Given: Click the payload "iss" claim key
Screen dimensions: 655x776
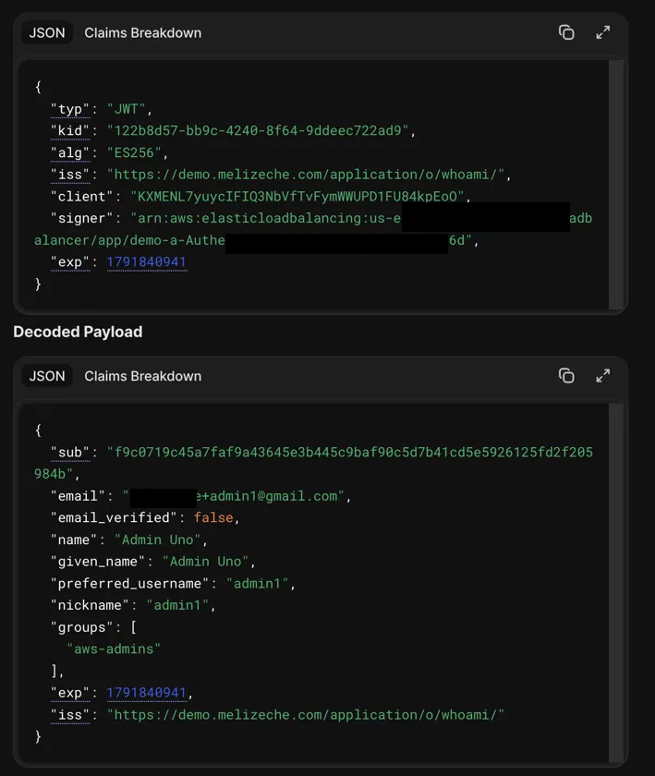Looking at the screenshot, I should click(x=70, y=715).
